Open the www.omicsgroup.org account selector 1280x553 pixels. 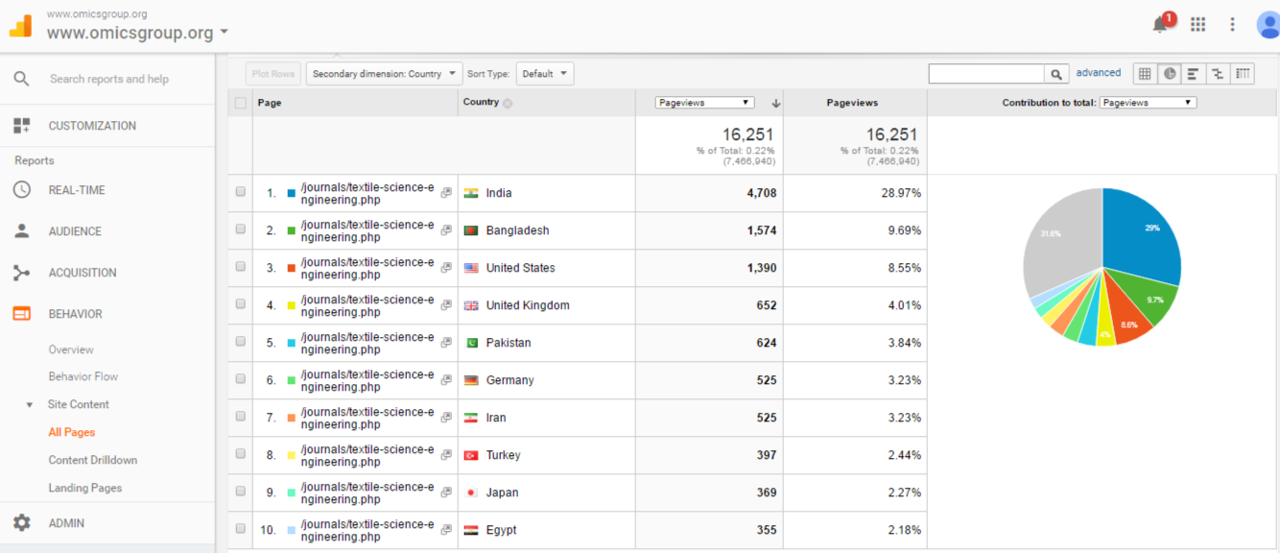click(x=138, y=33)
